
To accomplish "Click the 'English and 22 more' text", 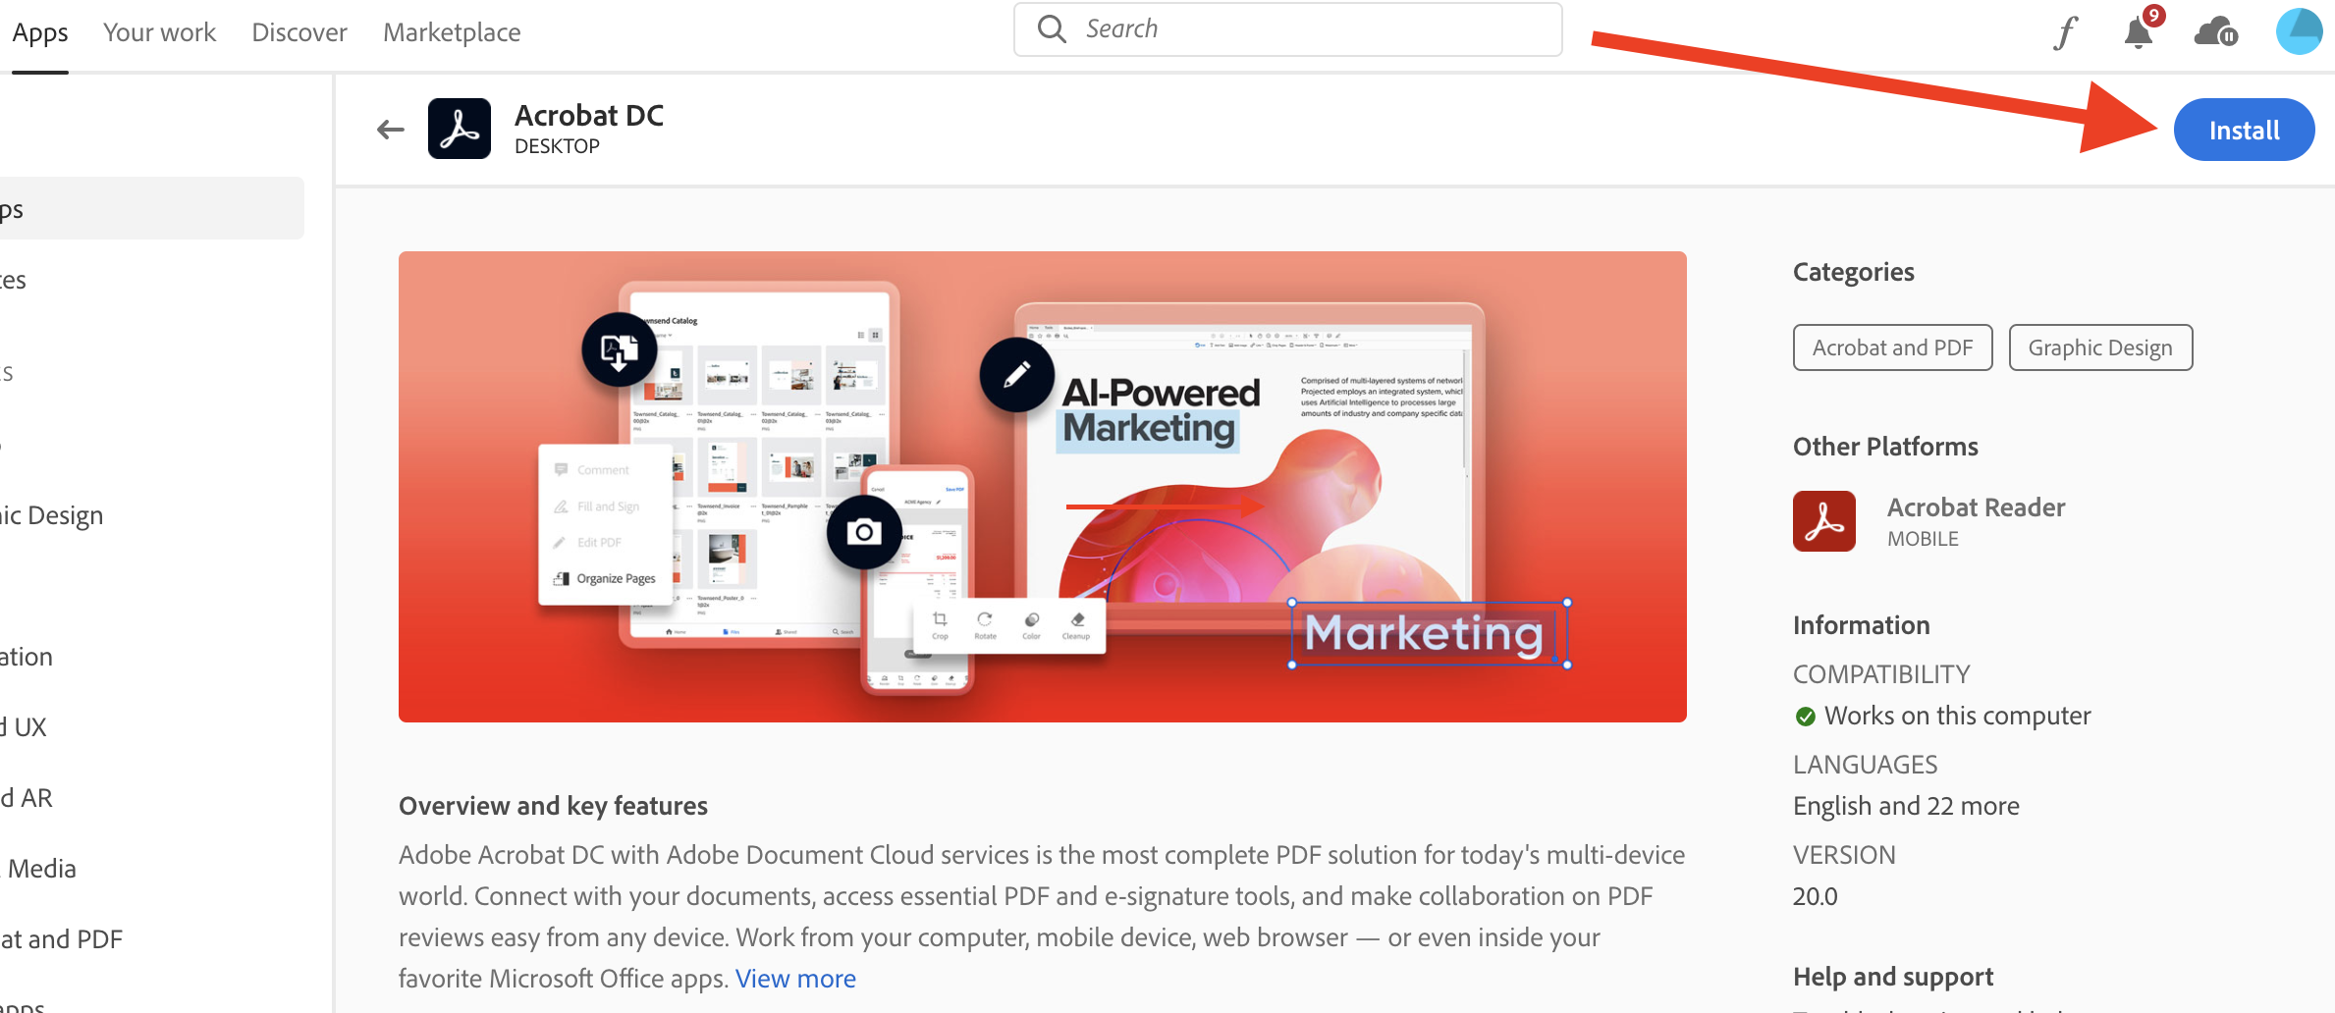I will point(1906,806).
